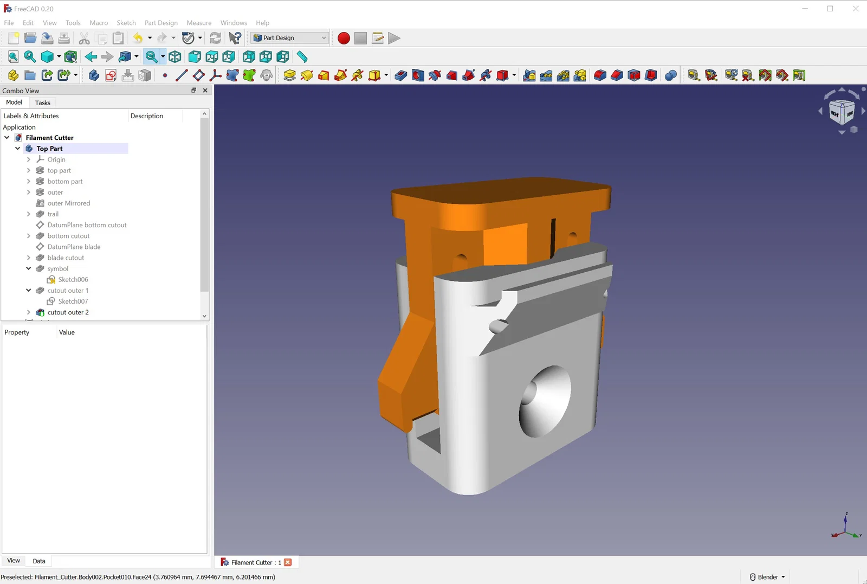The image size is (867, 584).
Task: Fit all content in the view
Action: [x=14, y=57]
